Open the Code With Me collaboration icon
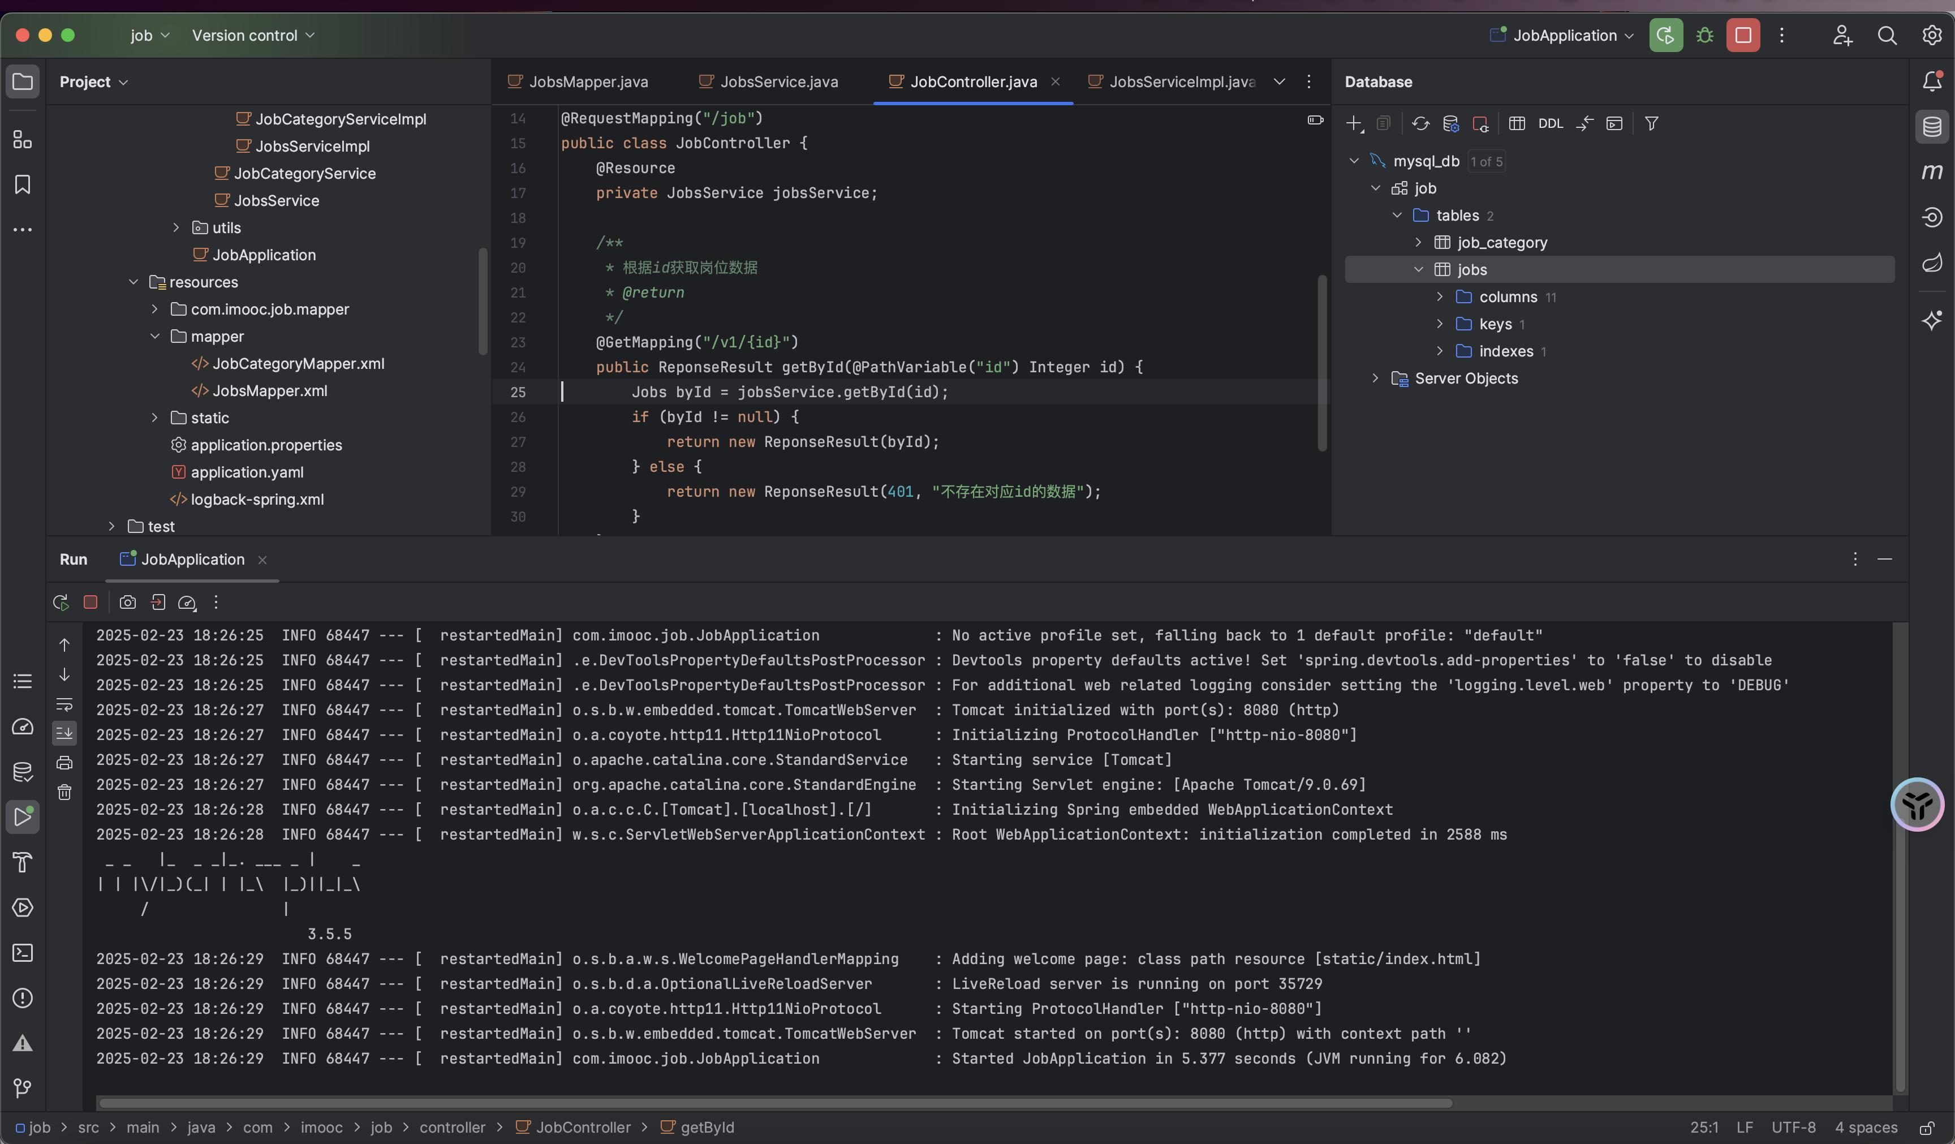Screen dimensions: 1955x1144 1842,36
